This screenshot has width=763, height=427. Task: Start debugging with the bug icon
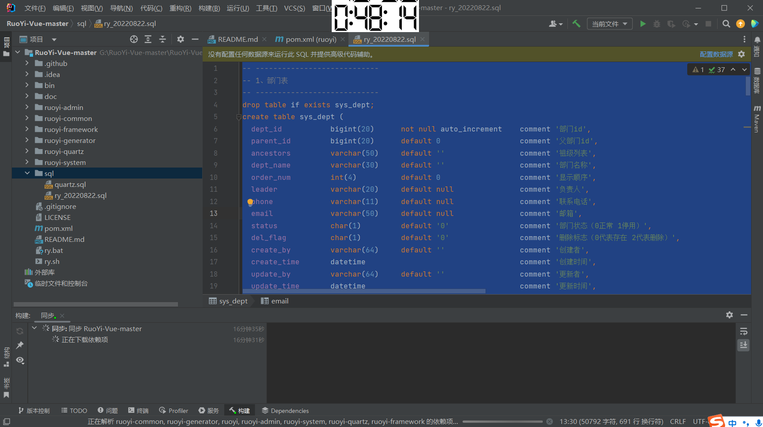657,24
